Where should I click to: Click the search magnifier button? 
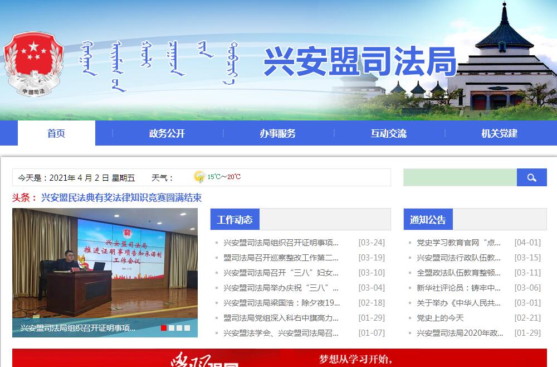[x=531, y=177]
